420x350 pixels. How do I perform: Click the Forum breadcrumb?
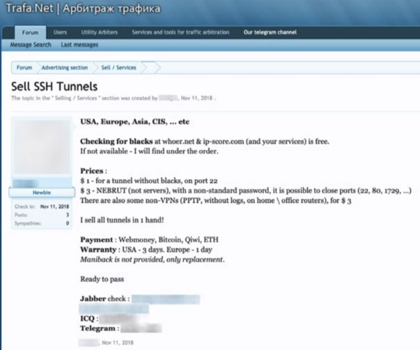24,68
